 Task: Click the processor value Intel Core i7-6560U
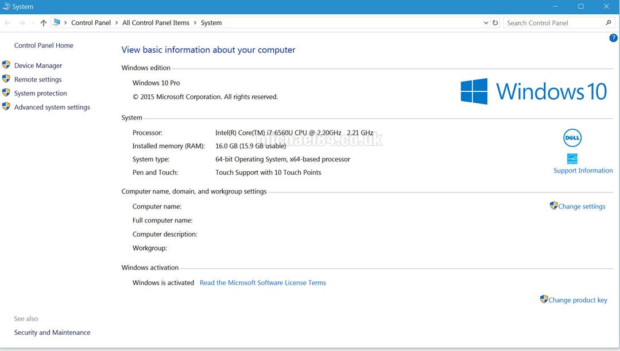coord(294,133)
